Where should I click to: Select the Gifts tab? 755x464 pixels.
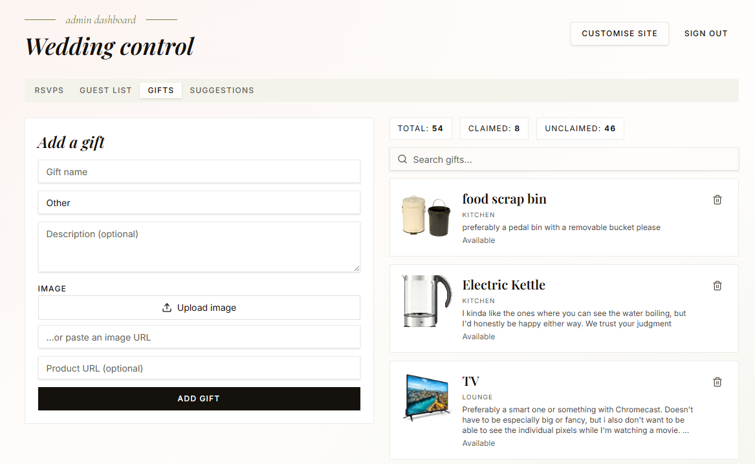click(x=161, y=90)
